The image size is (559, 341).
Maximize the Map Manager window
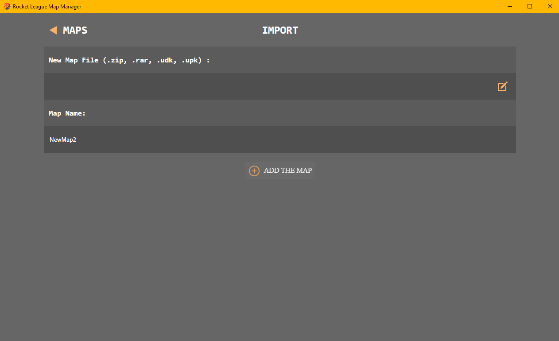tap(530, 7)
